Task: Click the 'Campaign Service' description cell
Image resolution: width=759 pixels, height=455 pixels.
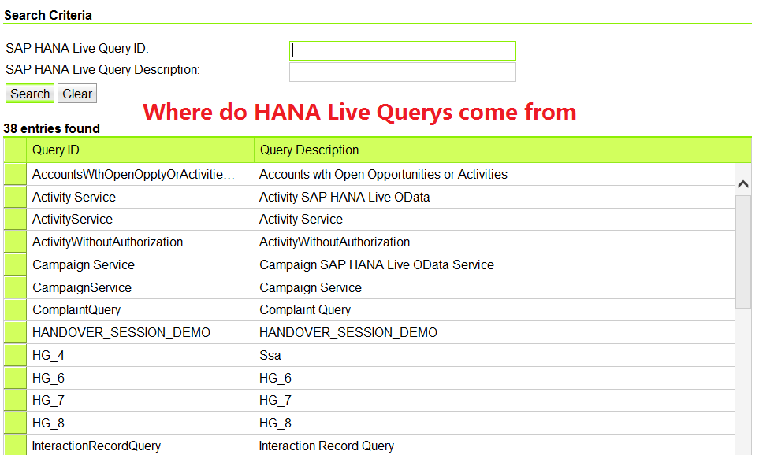Action: tap(311, 287)
